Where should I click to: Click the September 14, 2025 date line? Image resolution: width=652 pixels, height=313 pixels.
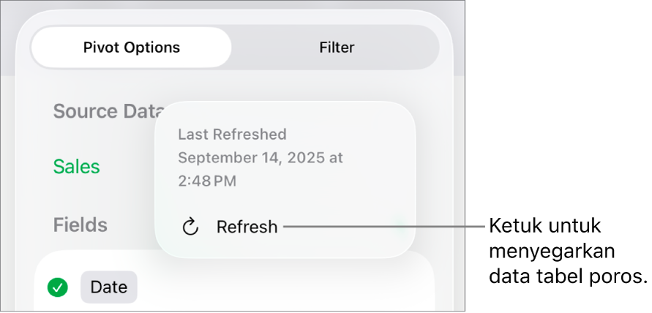pyautogui.click(x=260, y=157)
